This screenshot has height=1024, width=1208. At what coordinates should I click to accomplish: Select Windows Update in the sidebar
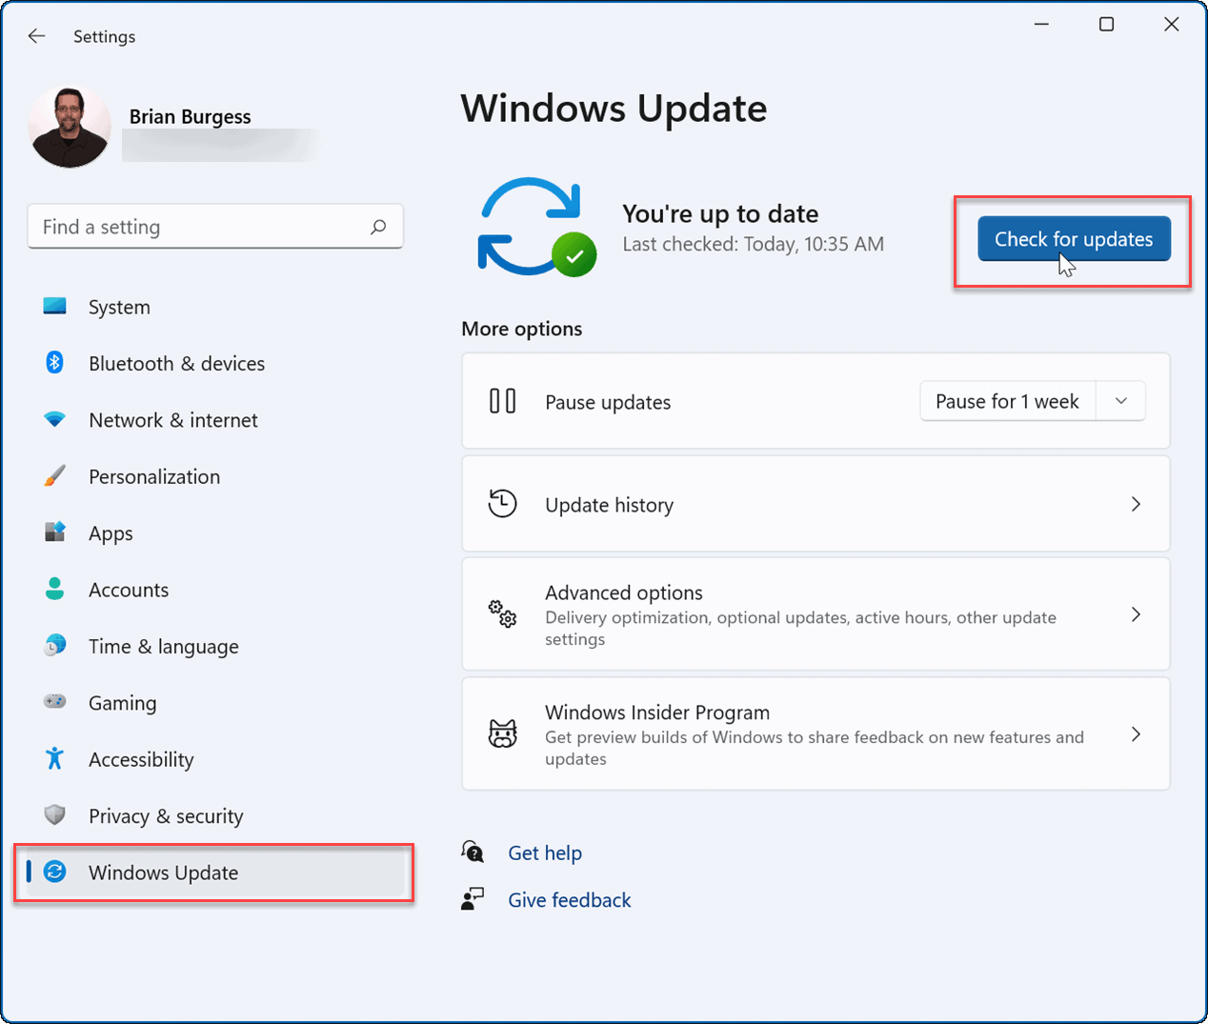click(163, 873)
